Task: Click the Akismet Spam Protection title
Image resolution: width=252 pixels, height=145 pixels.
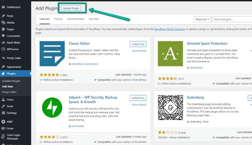Action: click(207, 43)
